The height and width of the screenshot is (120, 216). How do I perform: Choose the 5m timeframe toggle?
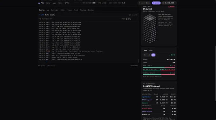pos(145,55)
